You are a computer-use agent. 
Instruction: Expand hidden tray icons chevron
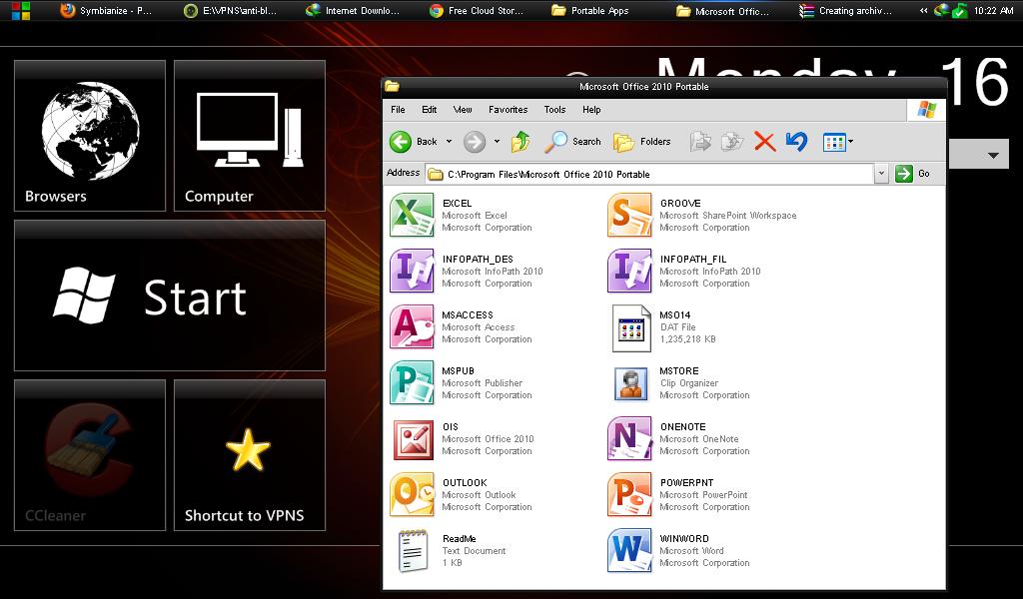(923, 10)
